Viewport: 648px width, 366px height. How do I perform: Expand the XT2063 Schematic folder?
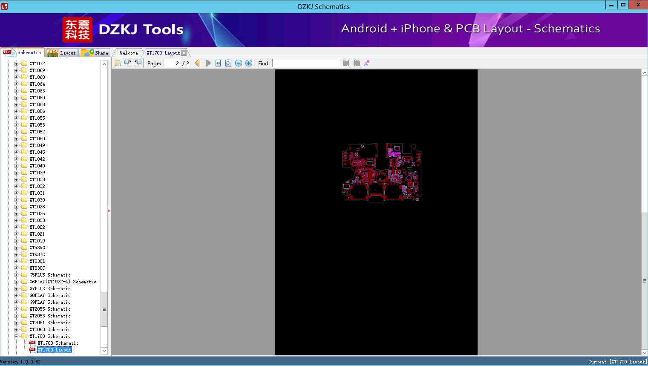click(x=16, y=329)
